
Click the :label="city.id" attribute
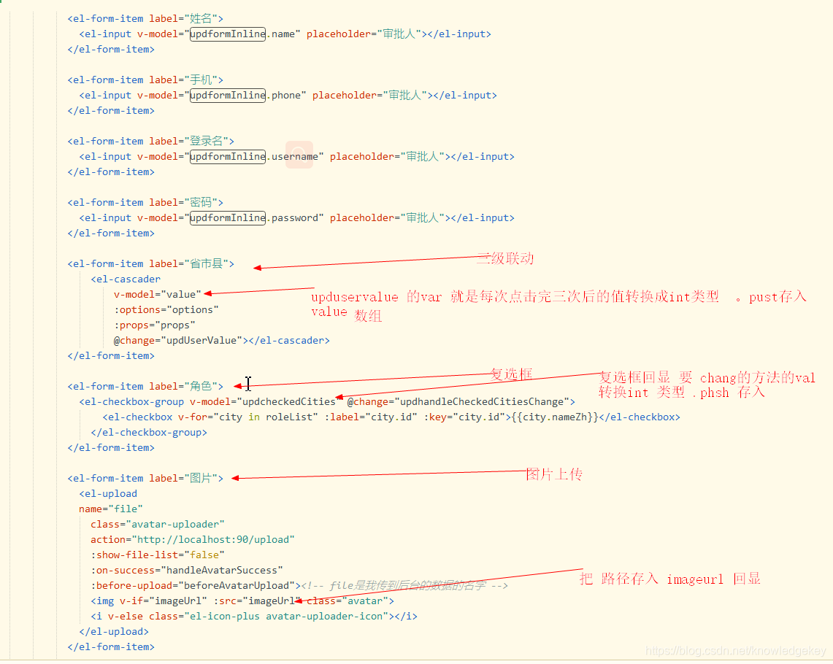pos(371,417)
